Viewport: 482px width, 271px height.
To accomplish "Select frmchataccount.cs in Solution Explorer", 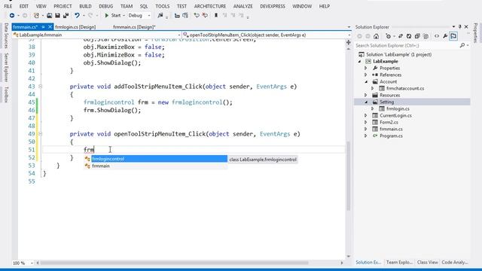I will (x=405, y=89).
